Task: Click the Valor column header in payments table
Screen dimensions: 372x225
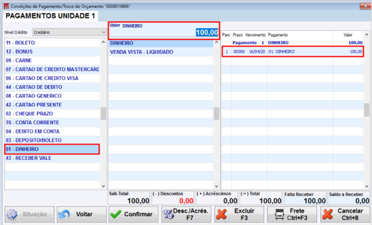Action: click(348, 35)
